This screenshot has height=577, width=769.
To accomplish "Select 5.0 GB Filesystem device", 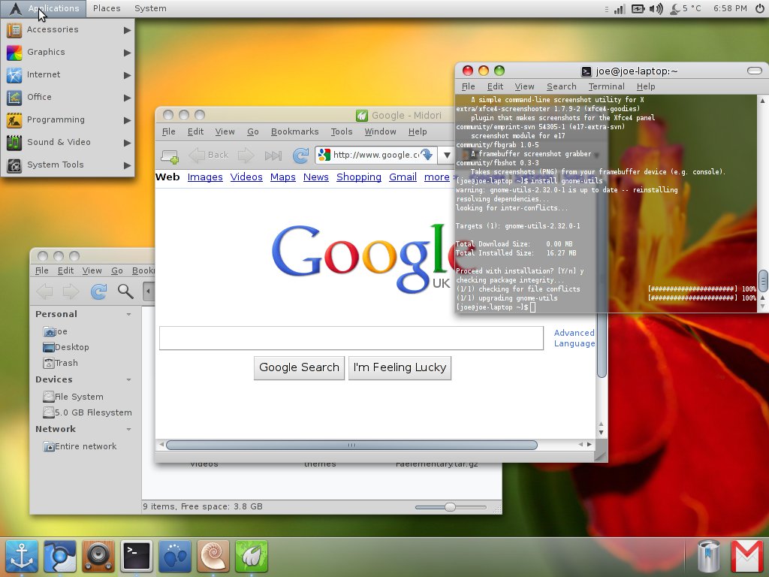I will 87,412.
